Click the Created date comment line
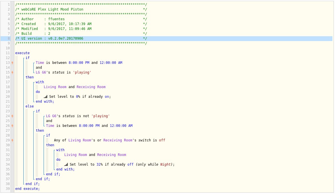The image size is (335, 195). coord(81,24)
